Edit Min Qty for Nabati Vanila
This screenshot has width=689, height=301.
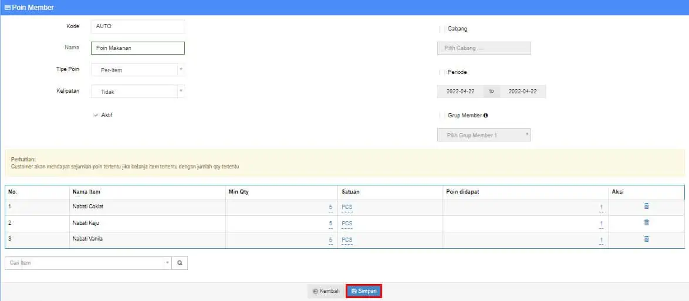[330, 240]
